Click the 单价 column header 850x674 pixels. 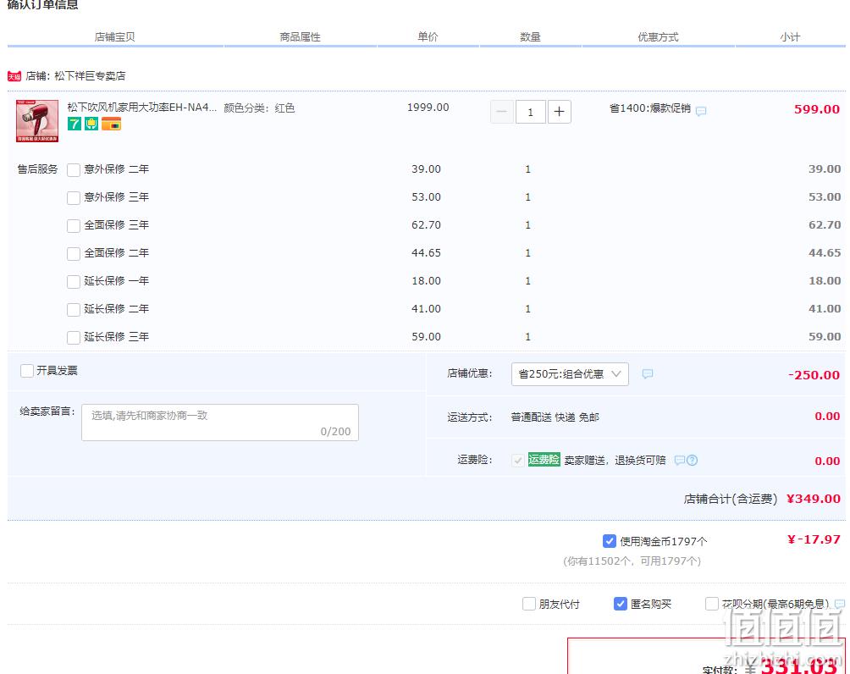[x=428, y=37]
